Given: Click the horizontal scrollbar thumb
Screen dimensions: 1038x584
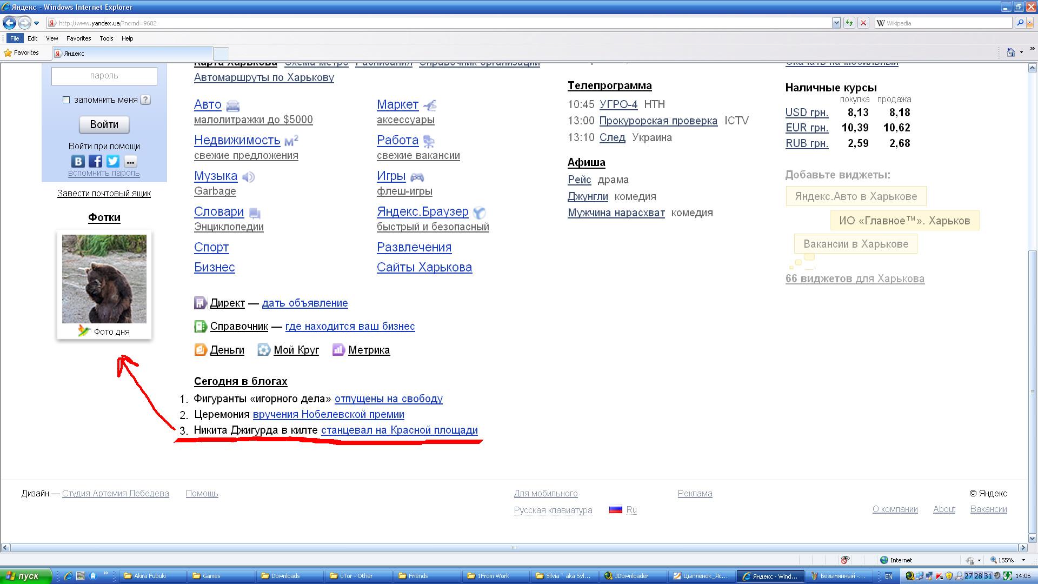Looking at the screenshot, I should (x=514, y=547).
